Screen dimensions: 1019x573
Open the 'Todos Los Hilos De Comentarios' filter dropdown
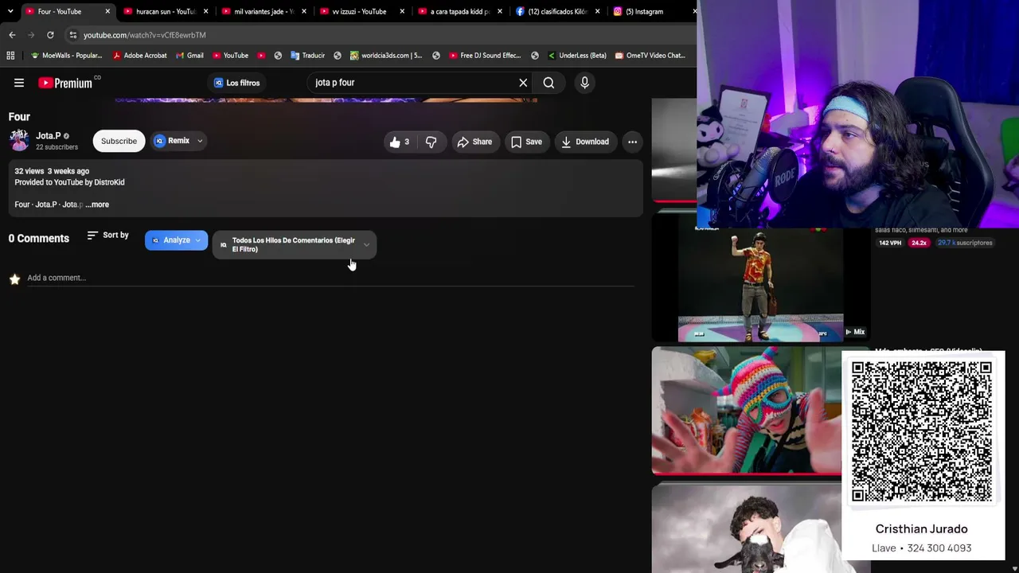[x=295, y=244]
